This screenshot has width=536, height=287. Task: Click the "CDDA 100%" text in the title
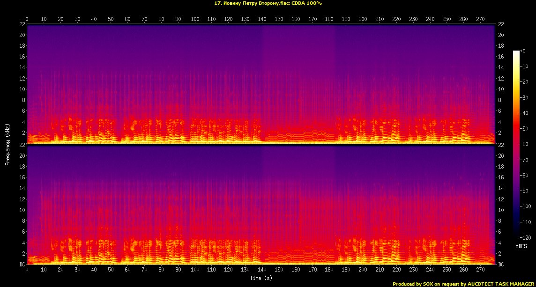307,3
